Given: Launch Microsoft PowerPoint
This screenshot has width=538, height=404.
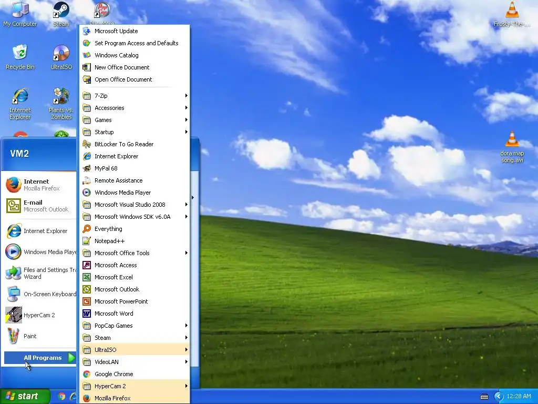Looking at the screenshot, I should (134, 301).
